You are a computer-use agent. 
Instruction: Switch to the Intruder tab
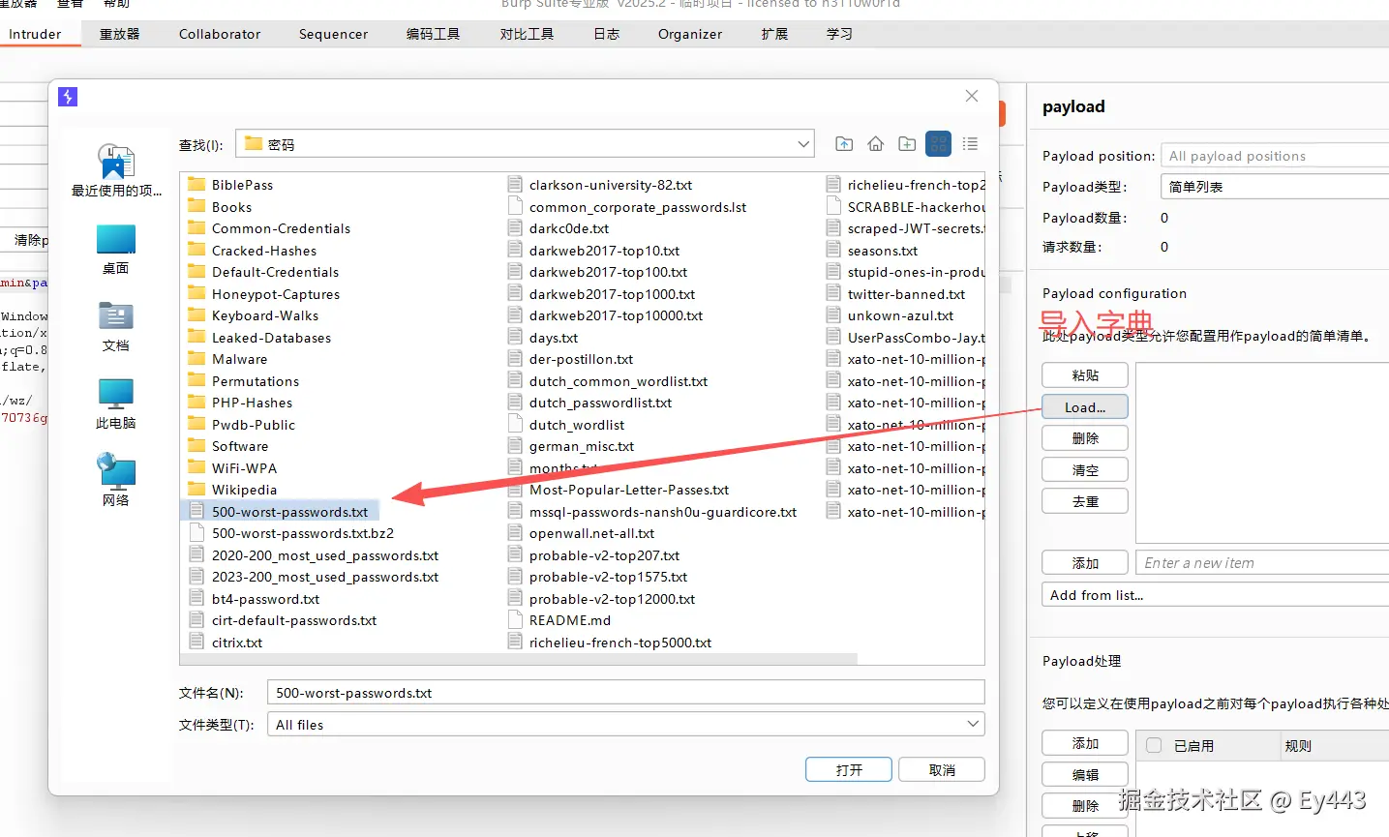point(35,34)
